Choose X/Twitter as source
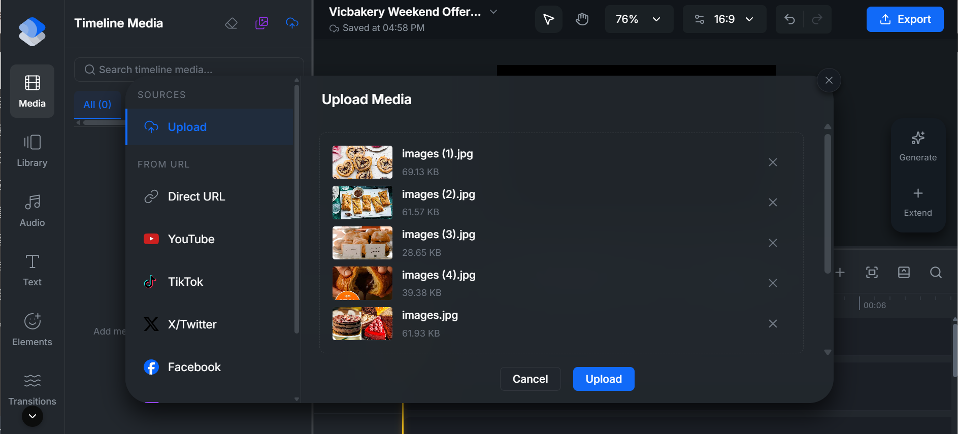 [210, 324]
